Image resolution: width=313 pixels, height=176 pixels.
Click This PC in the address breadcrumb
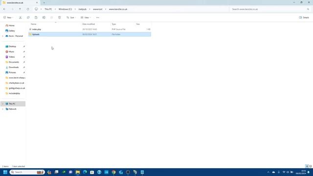(48, 9)
